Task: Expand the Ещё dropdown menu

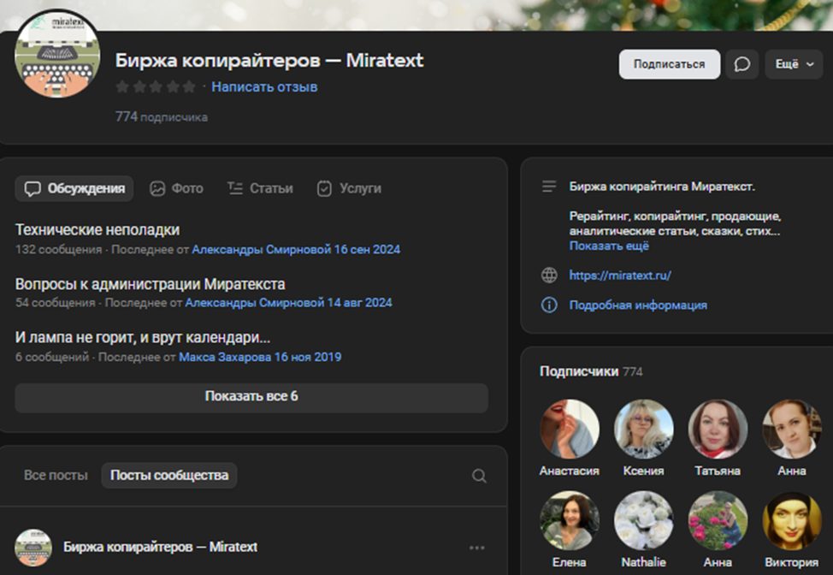Action: point(794,64)
